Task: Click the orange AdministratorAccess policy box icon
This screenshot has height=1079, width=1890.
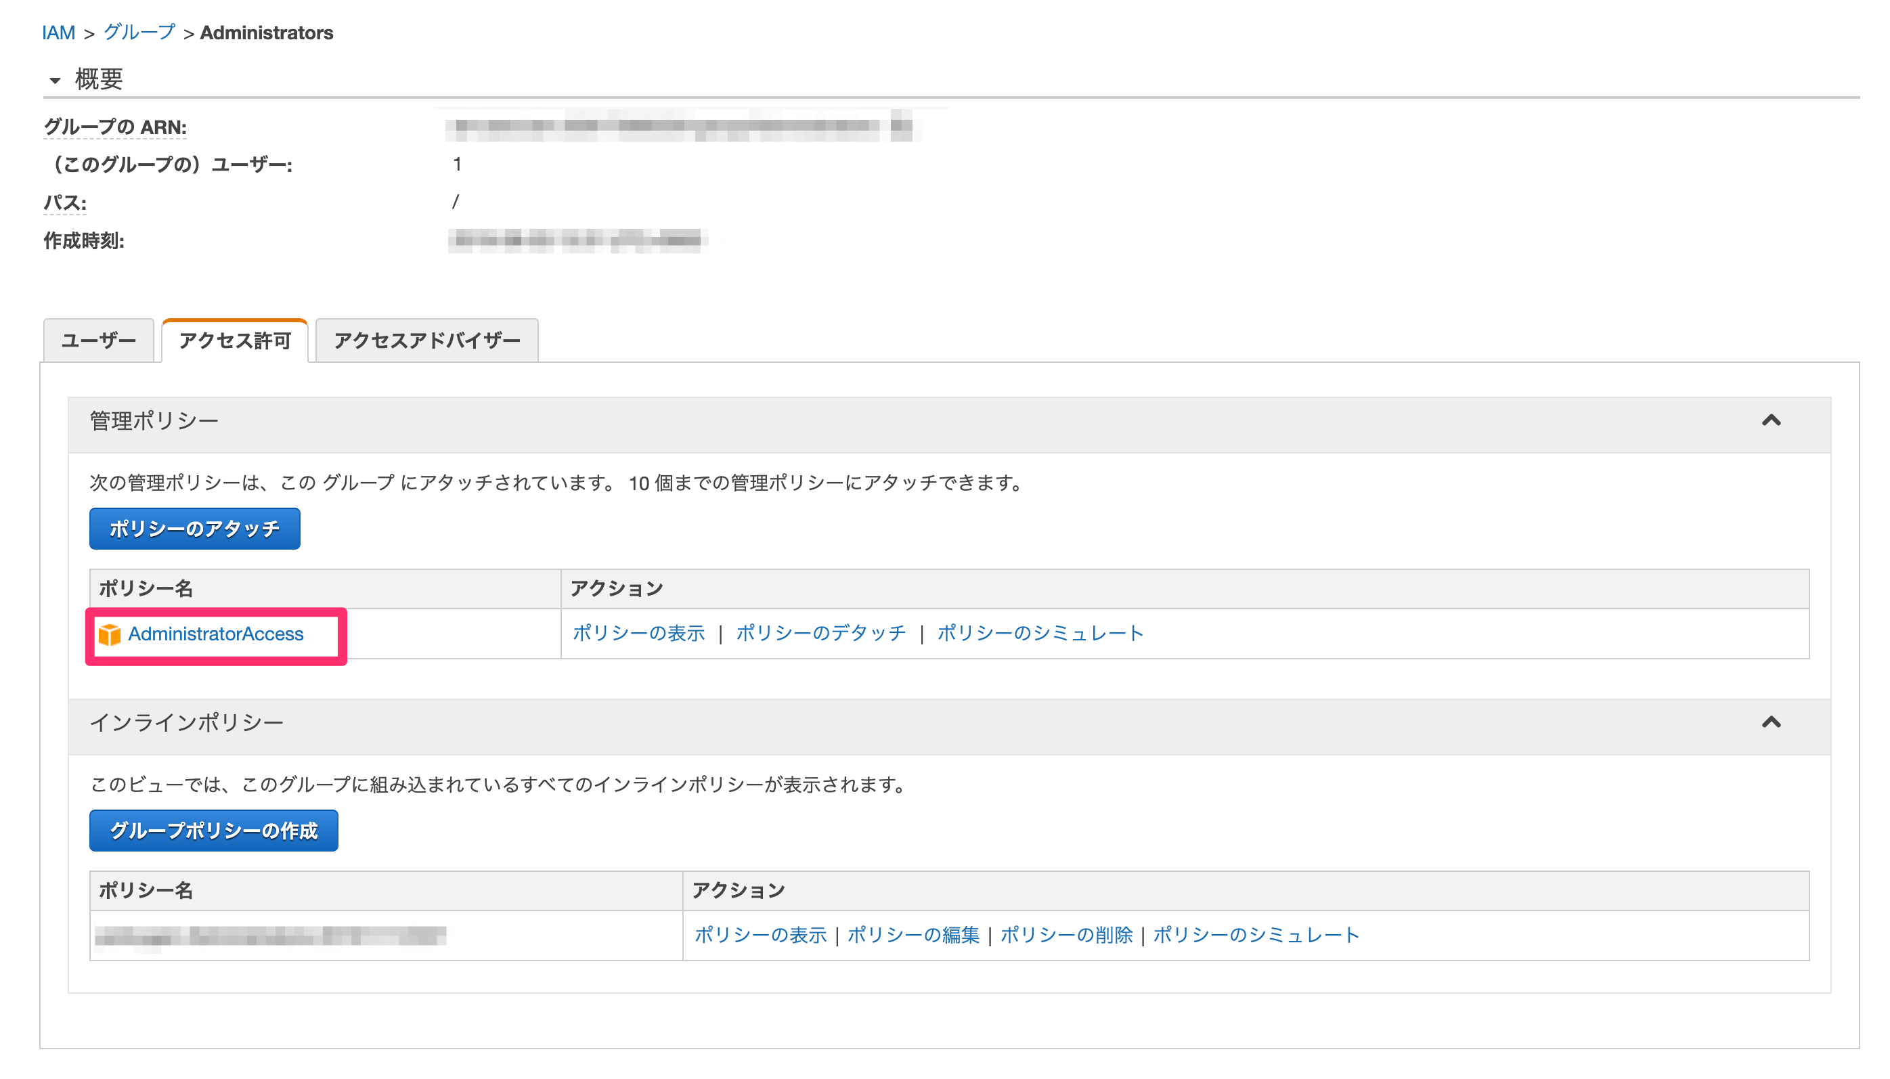Action: click(x=110, y=634)
